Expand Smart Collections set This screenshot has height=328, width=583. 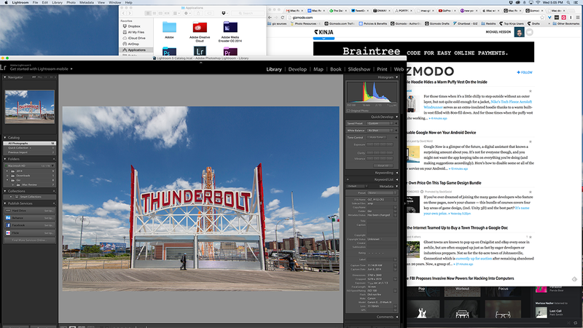coord(11,197)
